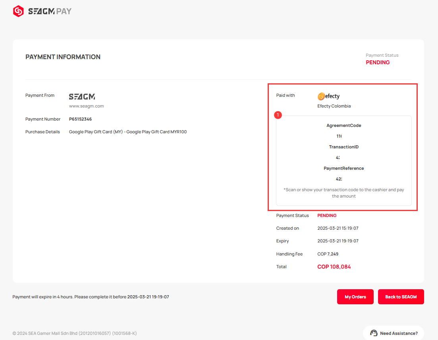Screen dimensions: 438x340
Task: Click the PAYMENT INFORMATION heading
Action: pos(63,57)
